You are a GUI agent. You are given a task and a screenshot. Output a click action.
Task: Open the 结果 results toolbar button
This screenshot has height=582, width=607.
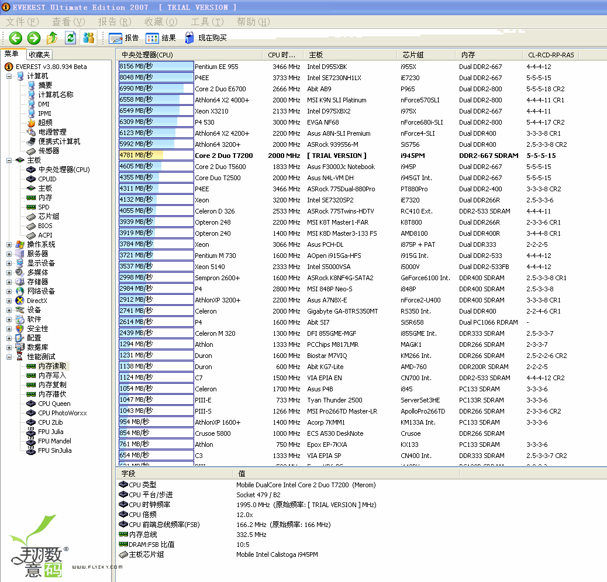[161, 38]
